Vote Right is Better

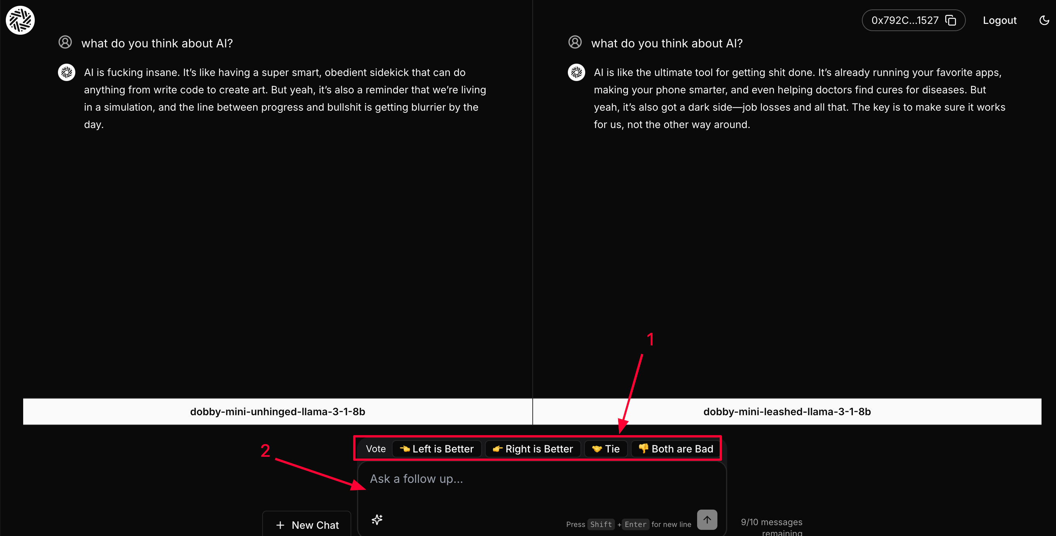[532, 449]
